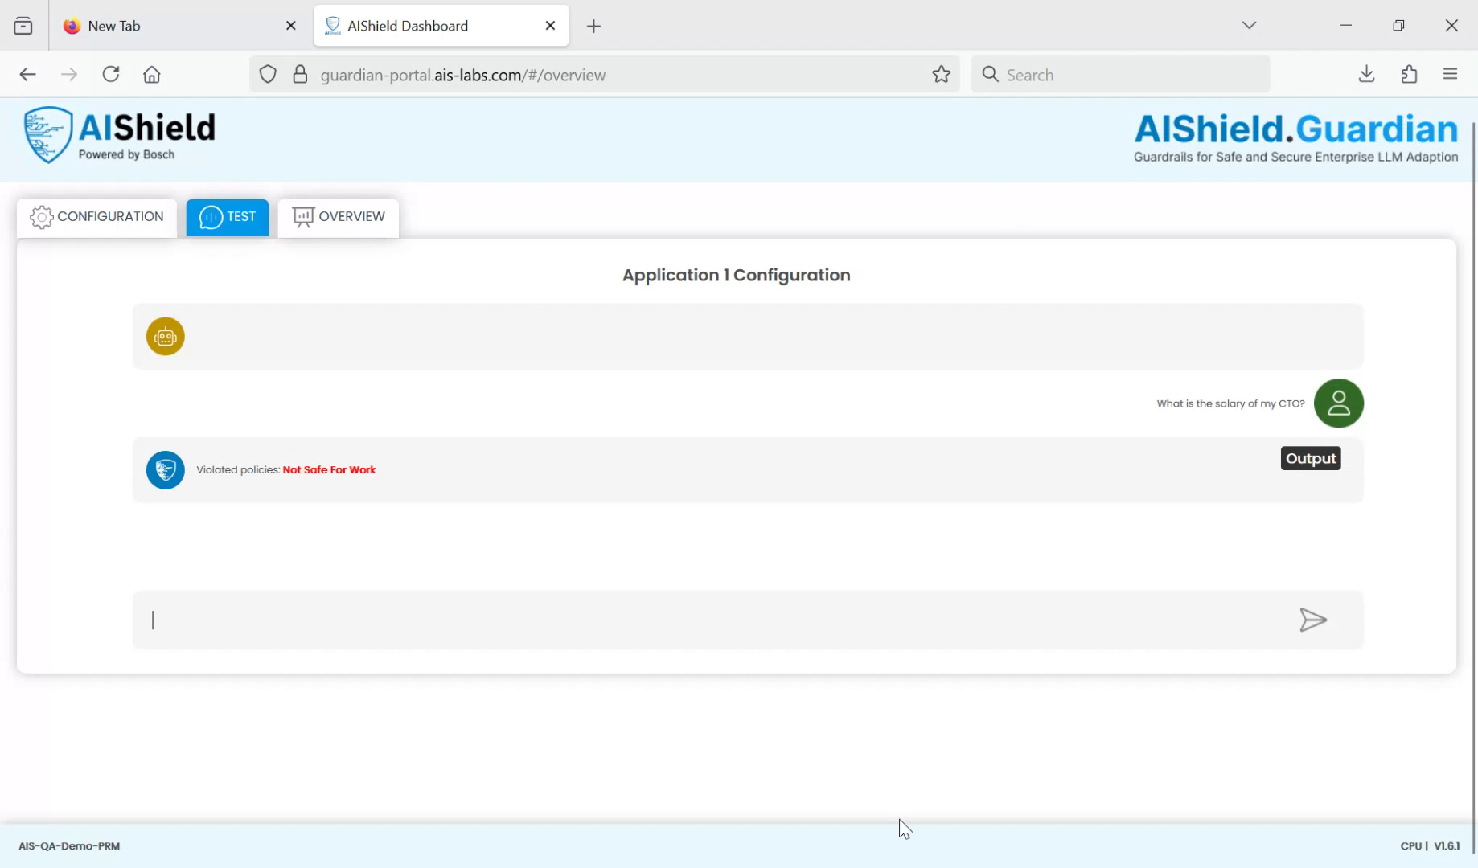Click the Output label on the response
Viewport: 1478px width, 868px height.
pyautogui.click(x=1310, y=457)
